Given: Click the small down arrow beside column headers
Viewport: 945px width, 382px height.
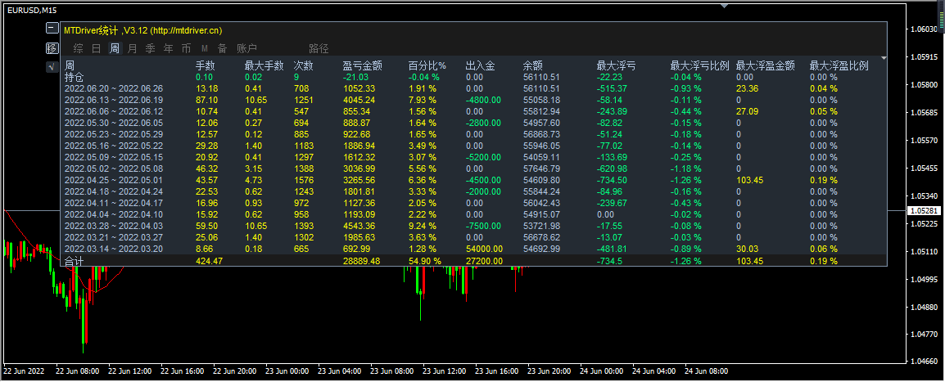Looking at the screenshot, I should [884, 58].
